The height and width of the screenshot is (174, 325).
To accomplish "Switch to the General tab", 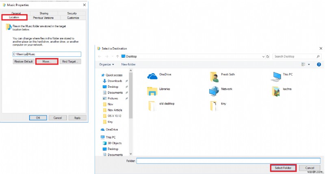I will pos(16,13).
